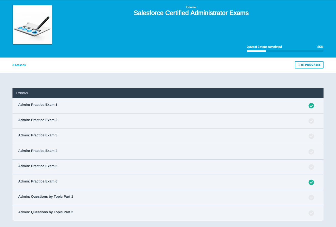
Task: Click the grey checkmark for Practice Exam 5
Action: [x=311, y=167]
